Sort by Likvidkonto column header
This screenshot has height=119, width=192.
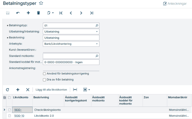point(22,100)
